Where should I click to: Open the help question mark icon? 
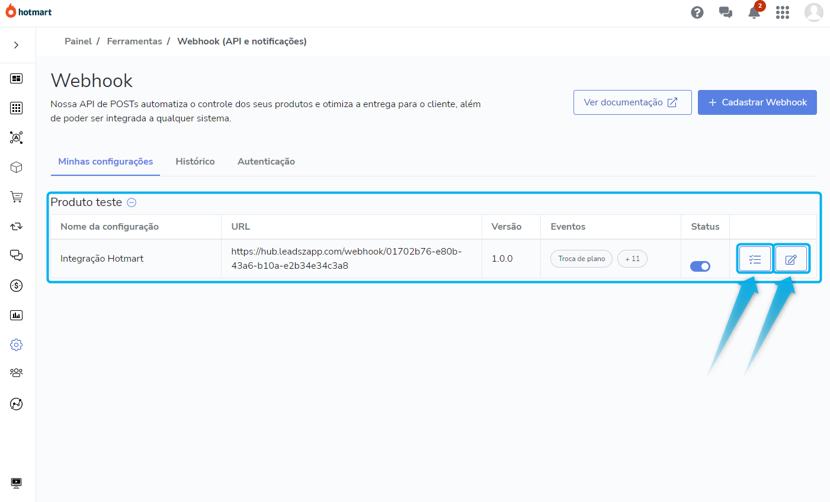[697, 12]
